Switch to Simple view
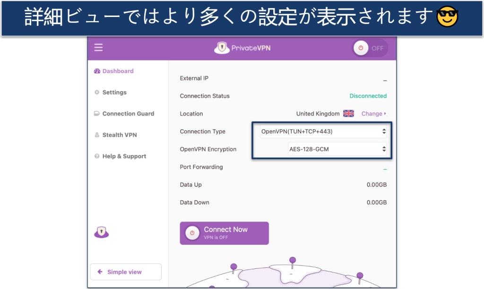The image size is (484, 289). point(125,272)
